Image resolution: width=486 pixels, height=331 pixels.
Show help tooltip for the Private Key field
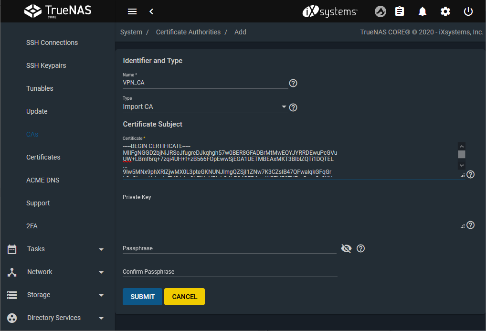471,225
